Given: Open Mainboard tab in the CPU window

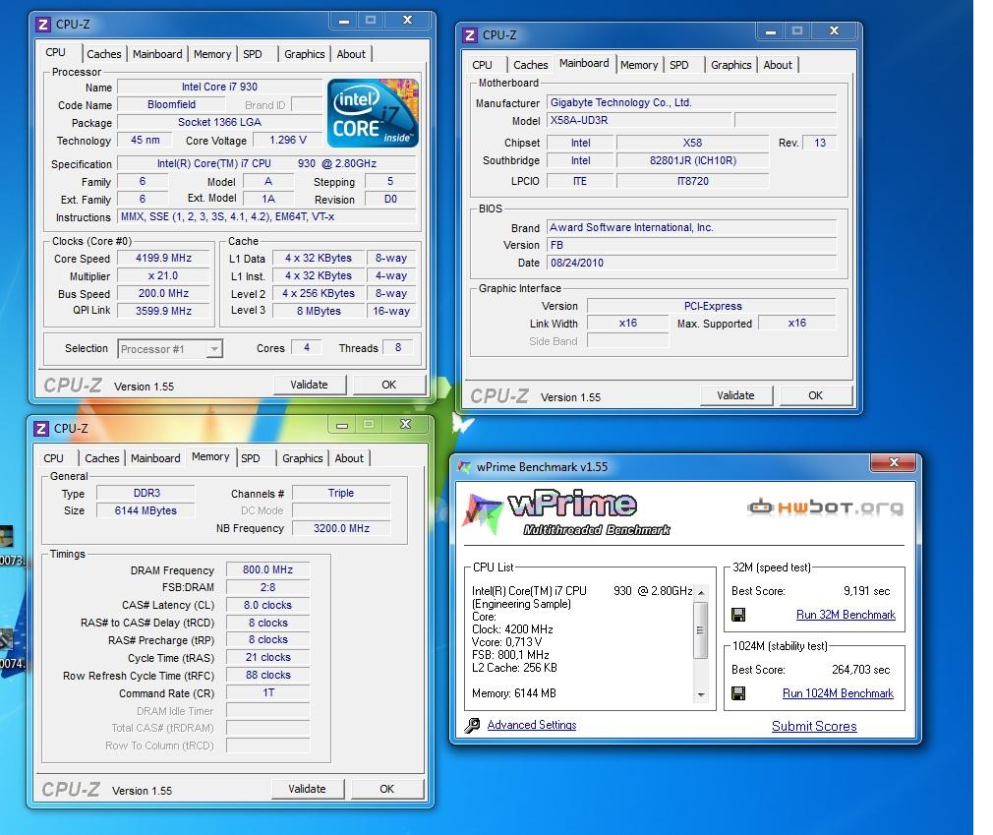Looking at the screenshot, I should (x=157, y=54).
